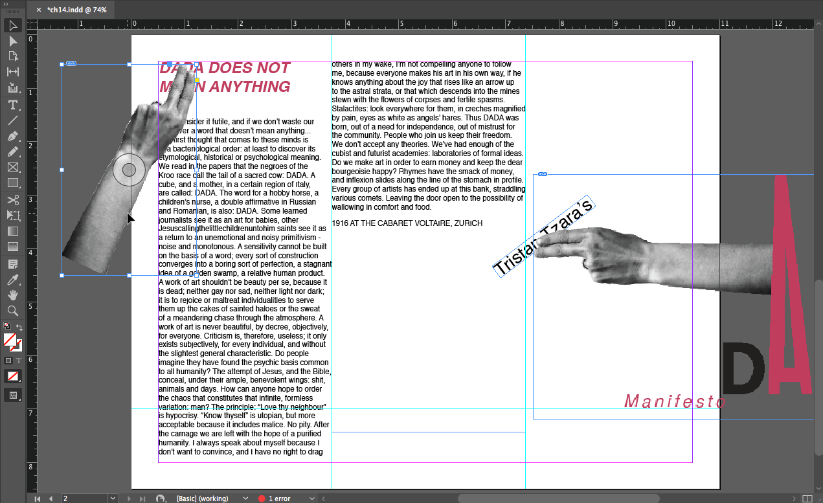Expand the collapsed tools panel with double arrows
The height and width of the screenshot is (503, 823).
click(6, 4)
